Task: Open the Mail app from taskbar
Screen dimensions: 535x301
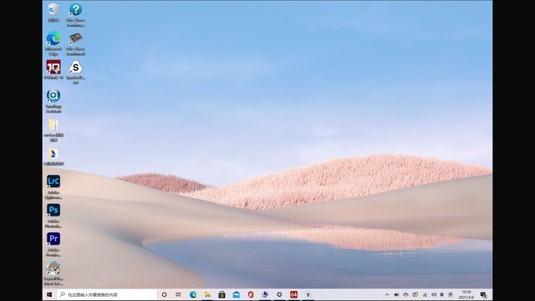Action: [236, 294]
